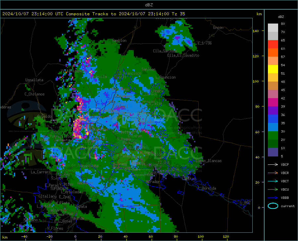Click the white VBCP arrow legend icon
This screenshot has height=241, width=298.
point(273,164)
